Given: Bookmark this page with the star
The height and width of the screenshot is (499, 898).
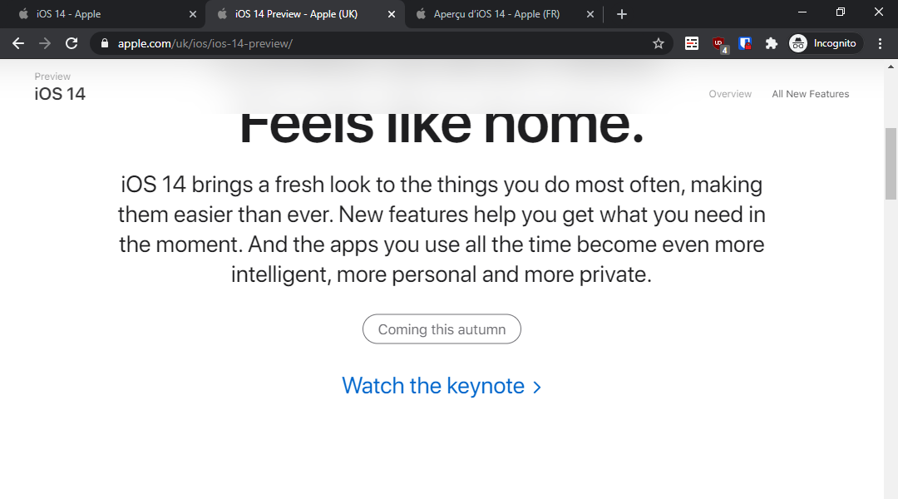Looking at the screenshot, I should [x=659, y=43].
